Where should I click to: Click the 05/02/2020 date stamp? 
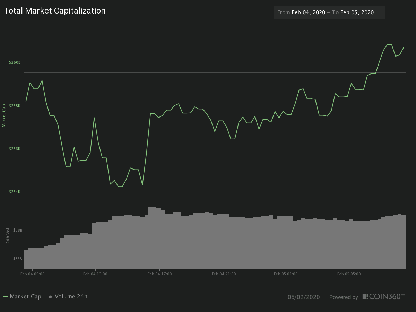click(304, 297)
